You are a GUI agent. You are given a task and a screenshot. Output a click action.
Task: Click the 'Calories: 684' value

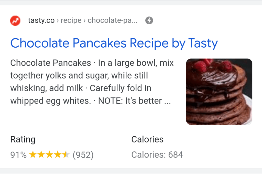point(157,155)
